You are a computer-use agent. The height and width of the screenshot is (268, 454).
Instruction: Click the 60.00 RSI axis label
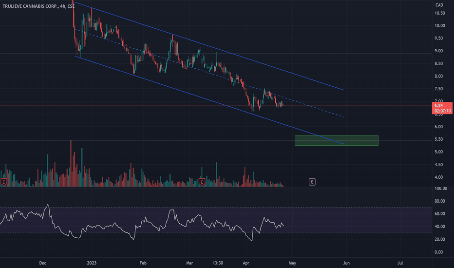click(x=439, y=214)
